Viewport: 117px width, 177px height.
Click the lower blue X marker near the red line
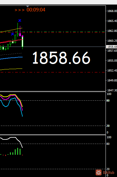coord(12,34)
